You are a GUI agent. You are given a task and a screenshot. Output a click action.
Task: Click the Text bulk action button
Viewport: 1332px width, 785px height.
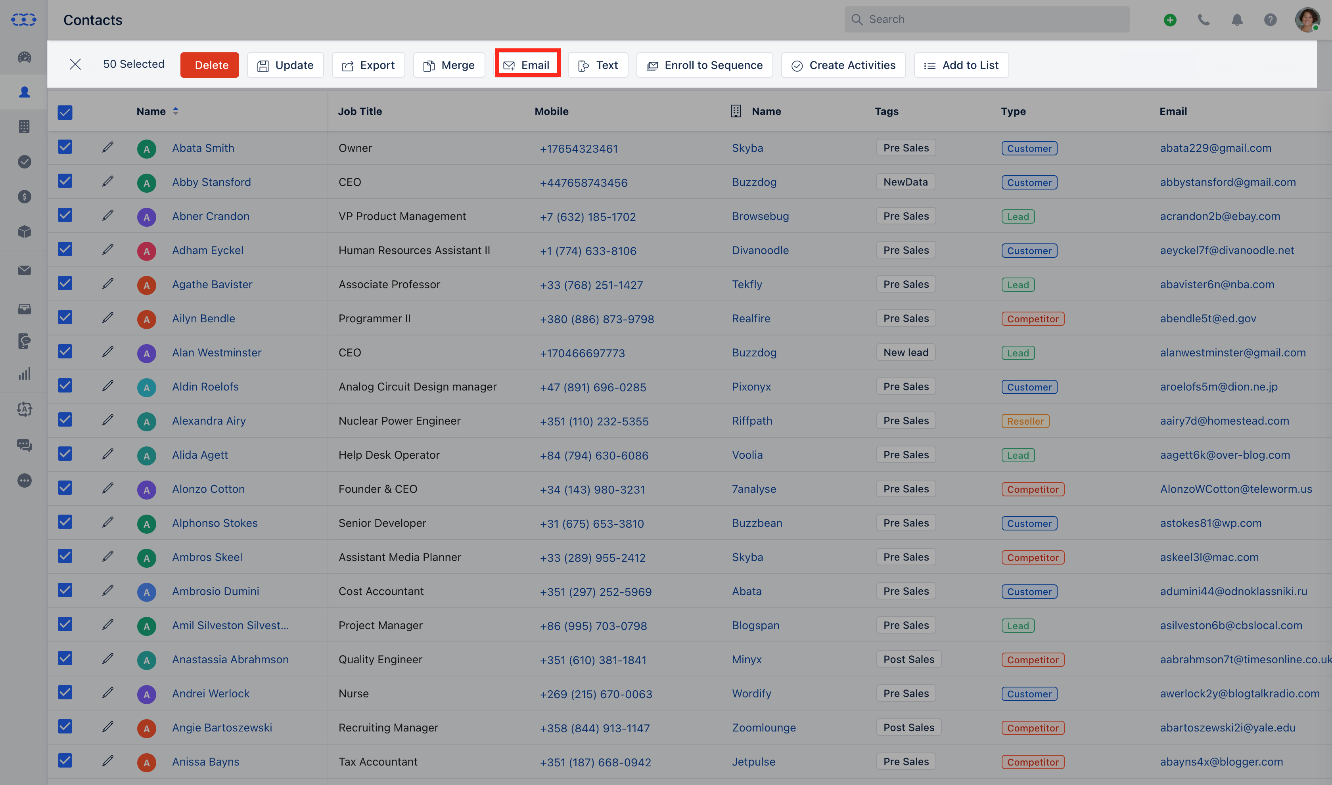(598, 65)
